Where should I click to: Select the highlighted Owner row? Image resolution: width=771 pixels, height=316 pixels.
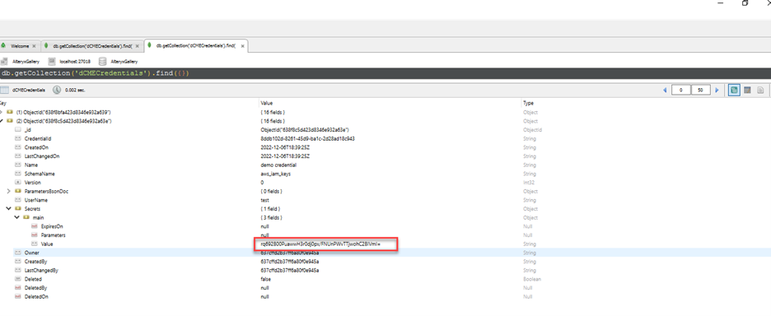(385, 253)
